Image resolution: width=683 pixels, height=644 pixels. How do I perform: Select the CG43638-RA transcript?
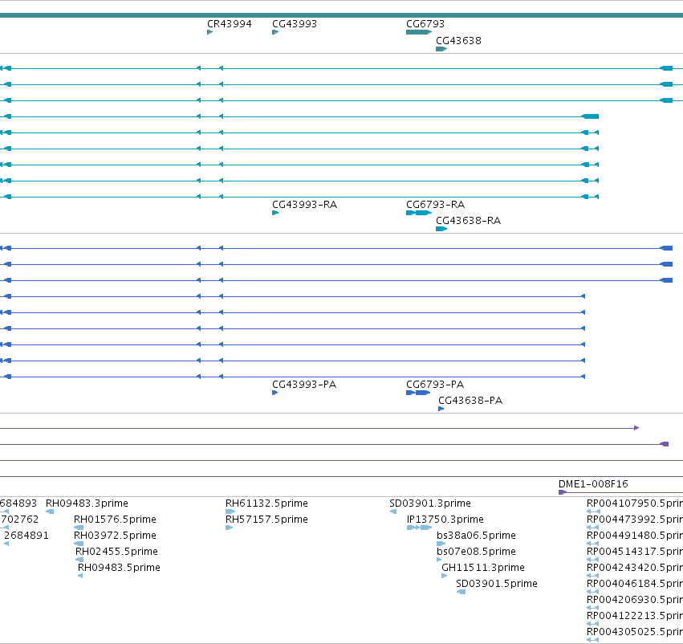pyautogui.click(x=441, y=229)
